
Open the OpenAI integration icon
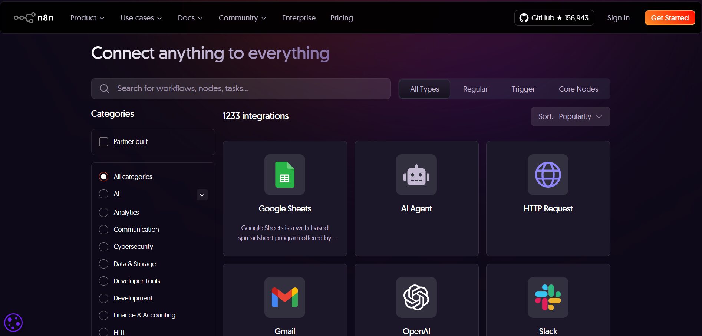click(416, 297)
